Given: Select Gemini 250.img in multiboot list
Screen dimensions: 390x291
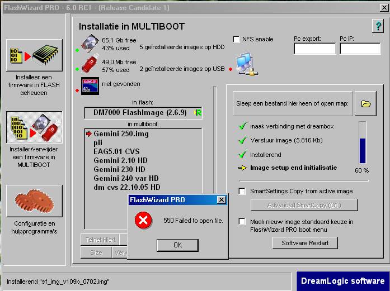Looking at the screenshot, I should pos(121,134).
